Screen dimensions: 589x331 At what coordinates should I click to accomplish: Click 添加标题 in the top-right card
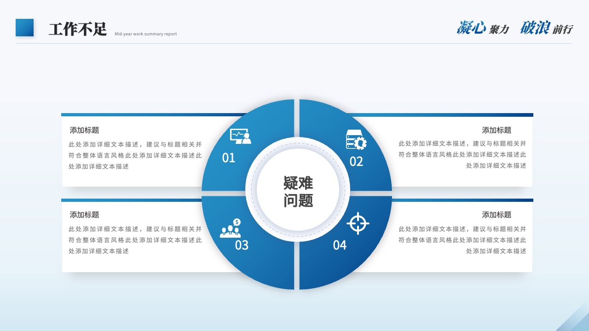tap(497, 130)
